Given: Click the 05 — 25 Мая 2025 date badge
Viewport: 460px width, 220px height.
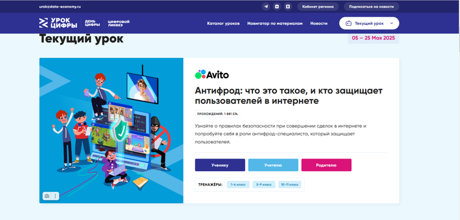Looking at the screenshot, I should [373, 38].
